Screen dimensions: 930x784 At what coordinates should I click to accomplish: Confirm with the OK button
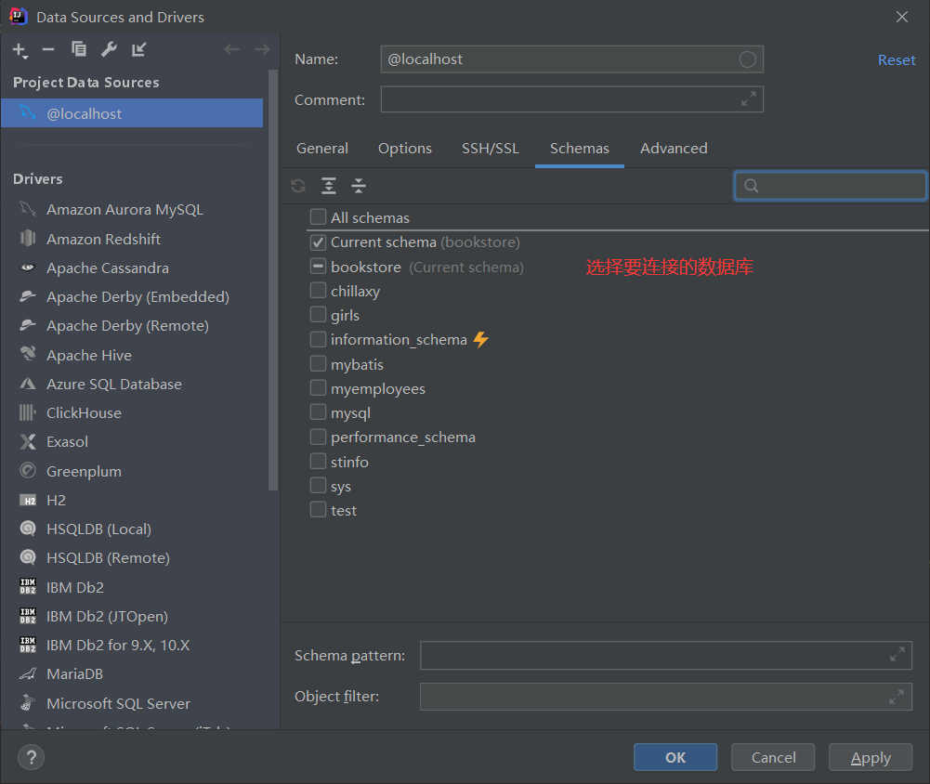(675, 757)
